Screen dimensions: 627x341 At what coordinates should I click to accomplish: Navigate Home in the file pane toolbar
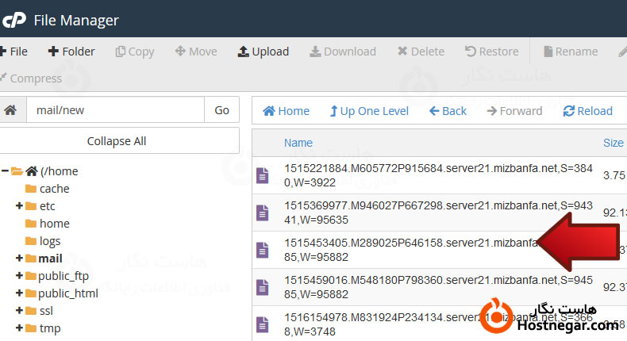(286, 111)
